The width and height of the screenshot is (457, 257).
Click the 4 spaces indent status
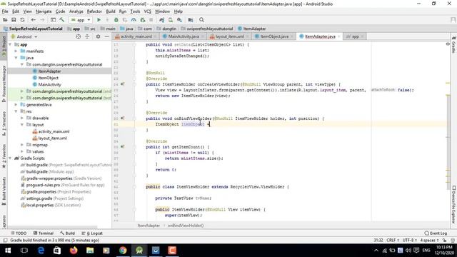pos(429,240)
